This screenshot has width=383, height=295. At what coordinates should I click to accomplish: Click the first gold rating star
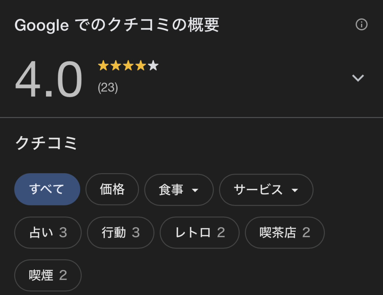tap(103, 66)
